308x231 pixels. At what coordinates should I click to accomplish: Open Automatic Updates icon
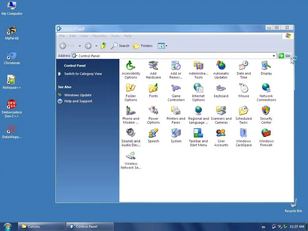221,70
